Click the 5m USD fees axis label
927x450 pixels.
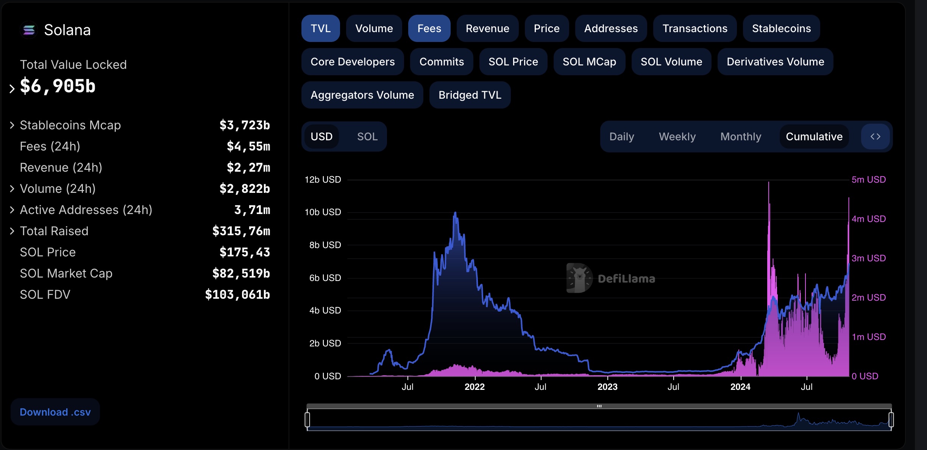[x=869, y=180]
